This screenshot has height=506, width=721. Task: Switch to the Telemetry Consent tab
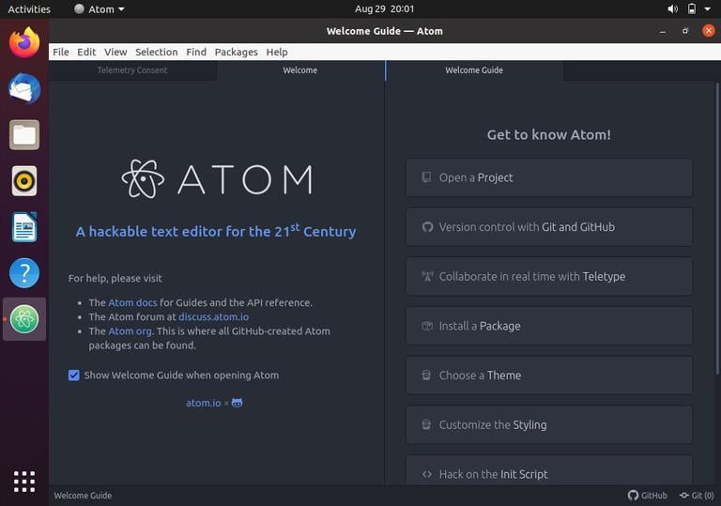[132, 70]
